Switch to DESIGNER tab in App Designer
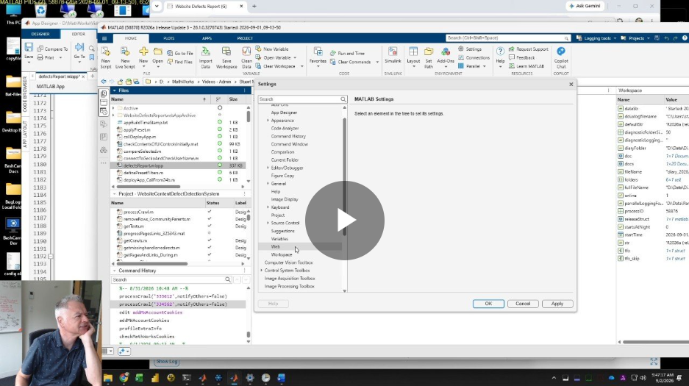Viewport: 689px width, 386px height. coord(40,34)
